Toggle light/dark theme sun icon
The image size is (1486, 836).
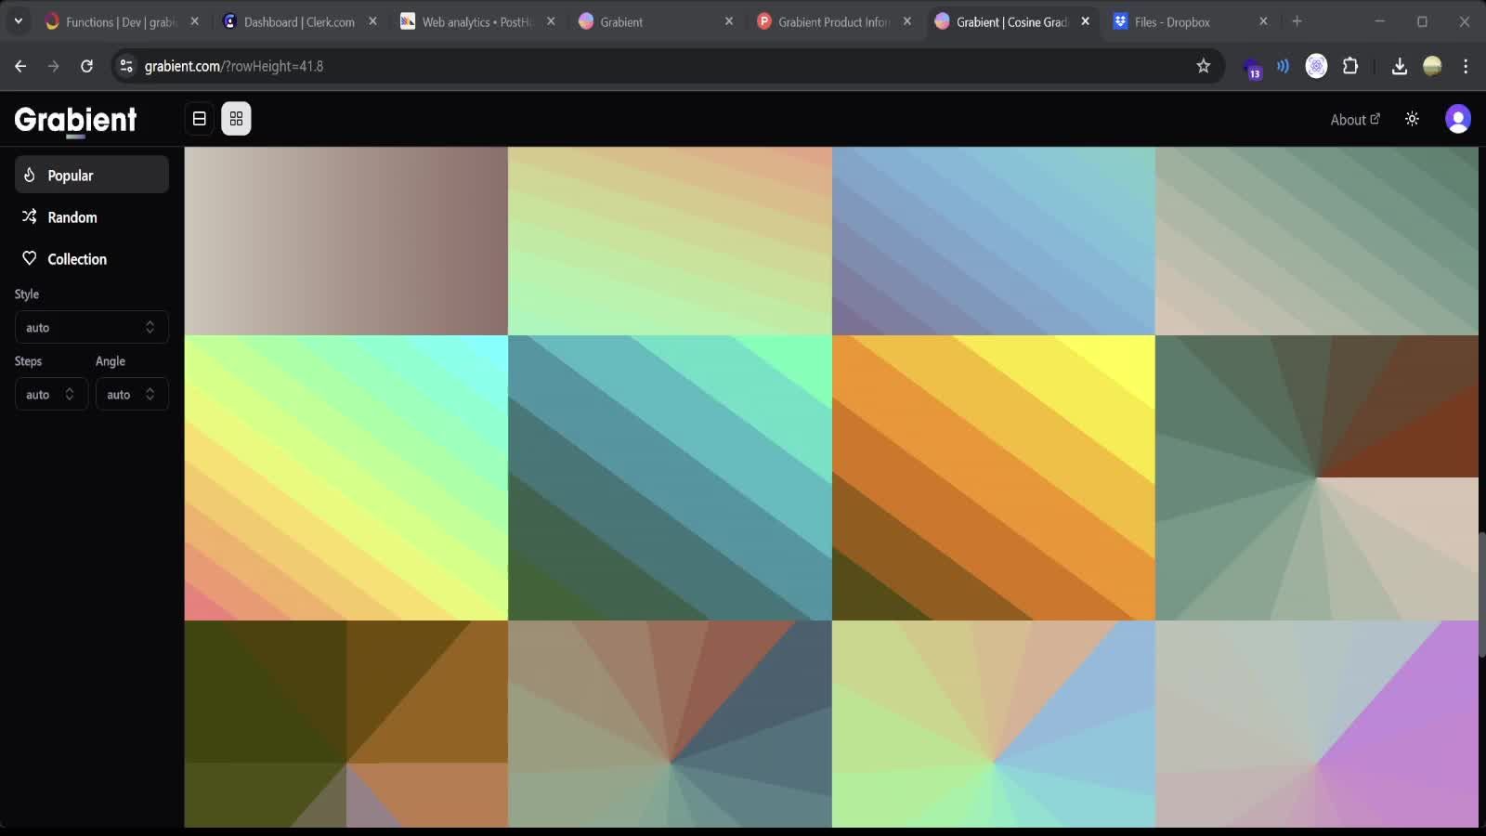click(1412, 119)
